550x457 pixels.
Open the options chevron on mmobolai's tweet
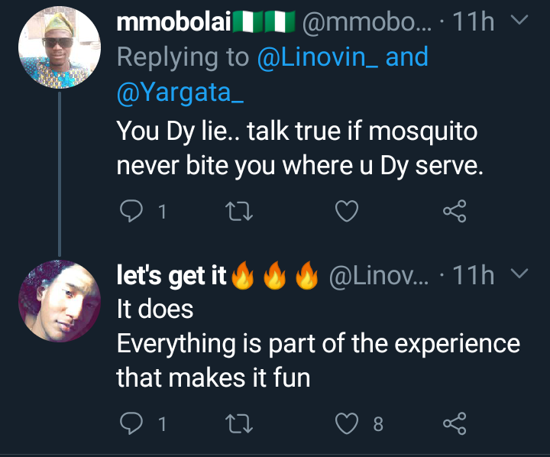pos(519,20)
